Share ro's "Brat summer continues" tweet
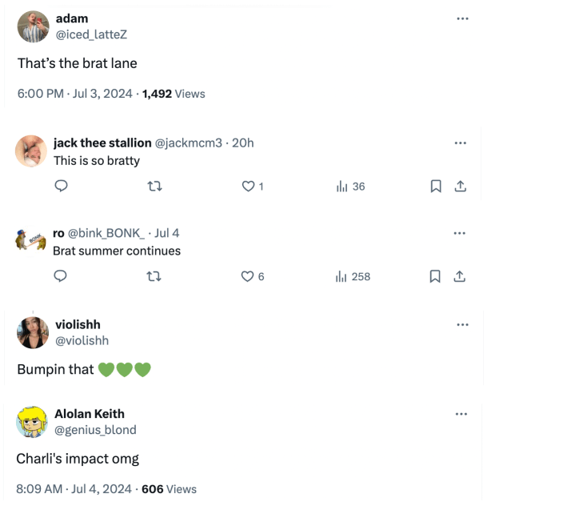The height and width of the screenshot is (510, 567). coord(460,276)
